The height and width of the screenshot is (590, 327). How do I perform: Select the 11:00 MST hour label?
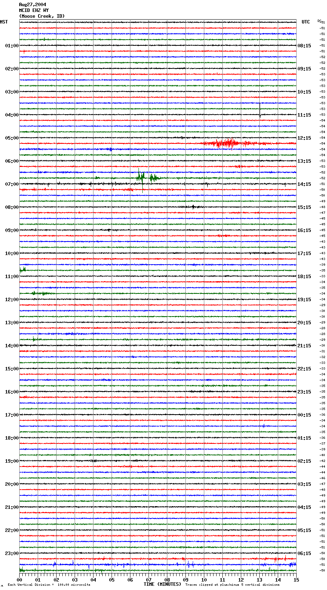(12, 277)
